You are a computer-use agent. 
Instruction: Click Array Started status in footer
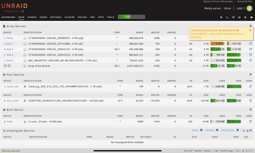point(11,151)
